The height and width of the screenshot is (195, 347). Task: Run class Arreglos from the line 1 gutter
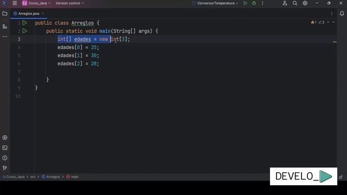pyautogui.click(x=24, y=23)
